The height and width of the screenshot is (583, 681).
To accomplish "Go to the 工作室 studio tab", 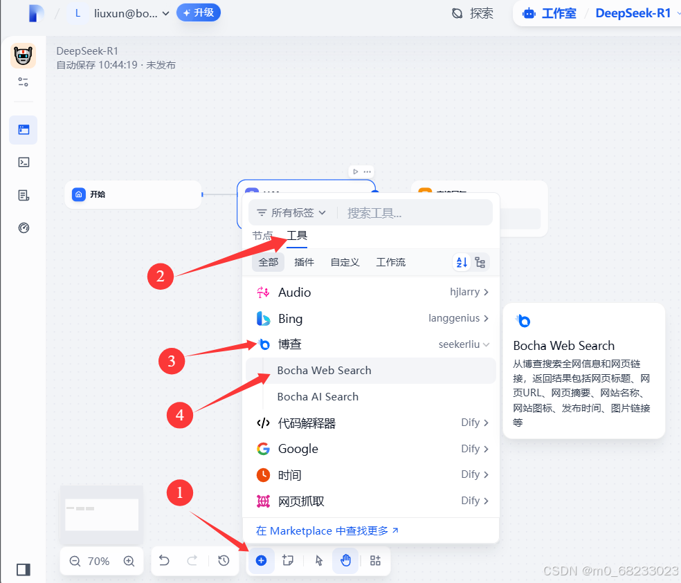I will tap(550, 13).
